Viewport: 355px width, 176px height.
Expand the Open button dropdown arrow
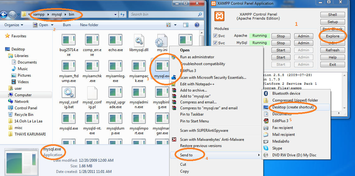pos(52,25)
